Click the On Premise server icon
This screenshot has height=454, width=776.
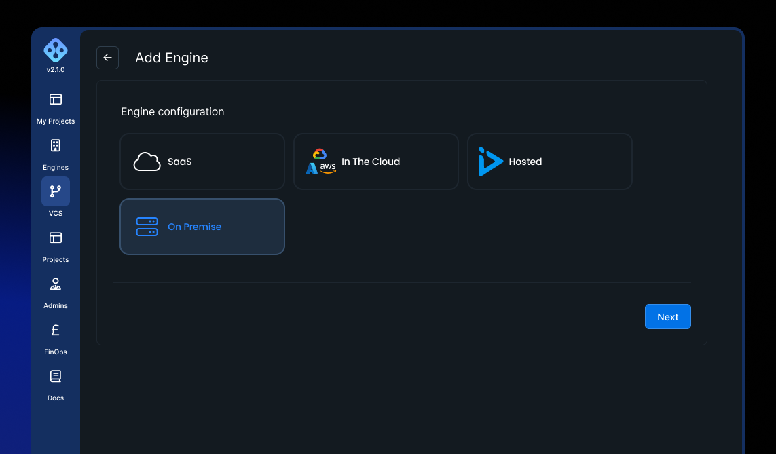(x=147, y=227)
